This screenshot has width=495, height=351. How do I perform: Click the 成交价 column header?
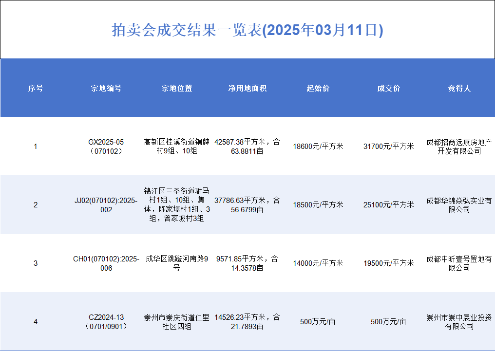pos(389,88)
